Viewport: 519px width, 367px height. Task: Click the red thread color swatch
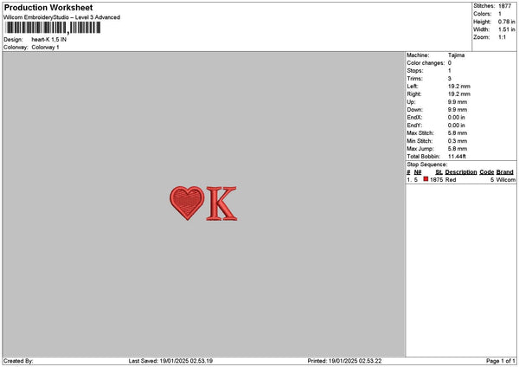[426, 179]
